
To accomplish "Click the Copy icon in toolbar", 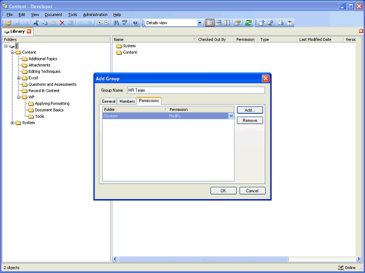I will click(x=44, y=23).
